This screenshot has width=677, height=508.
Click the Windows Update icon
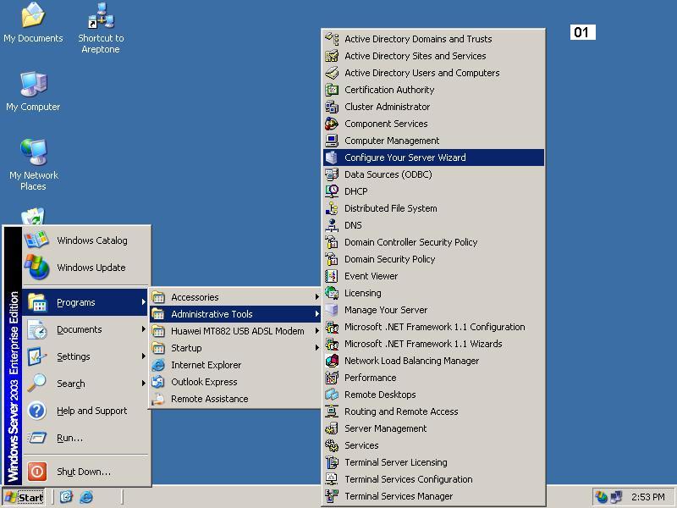coord(36,267)
